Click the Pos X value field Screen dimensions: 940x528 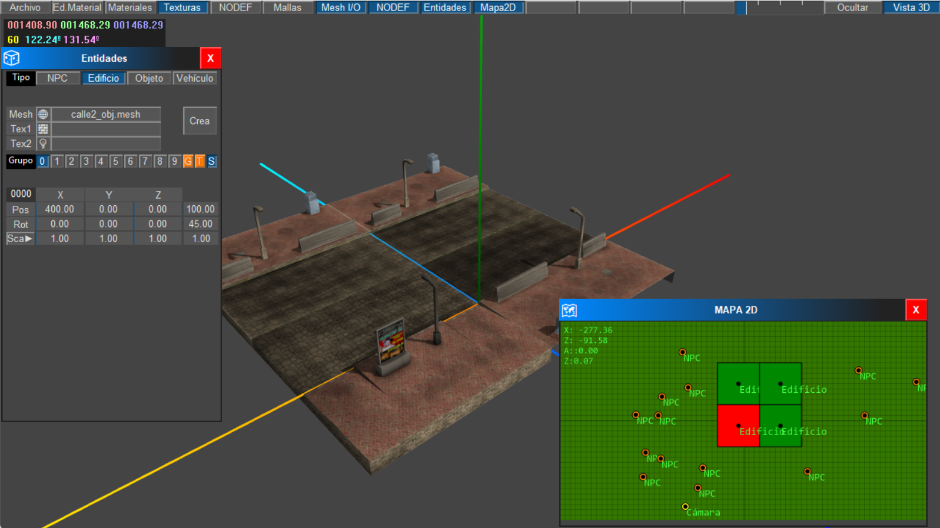(59, 209)
